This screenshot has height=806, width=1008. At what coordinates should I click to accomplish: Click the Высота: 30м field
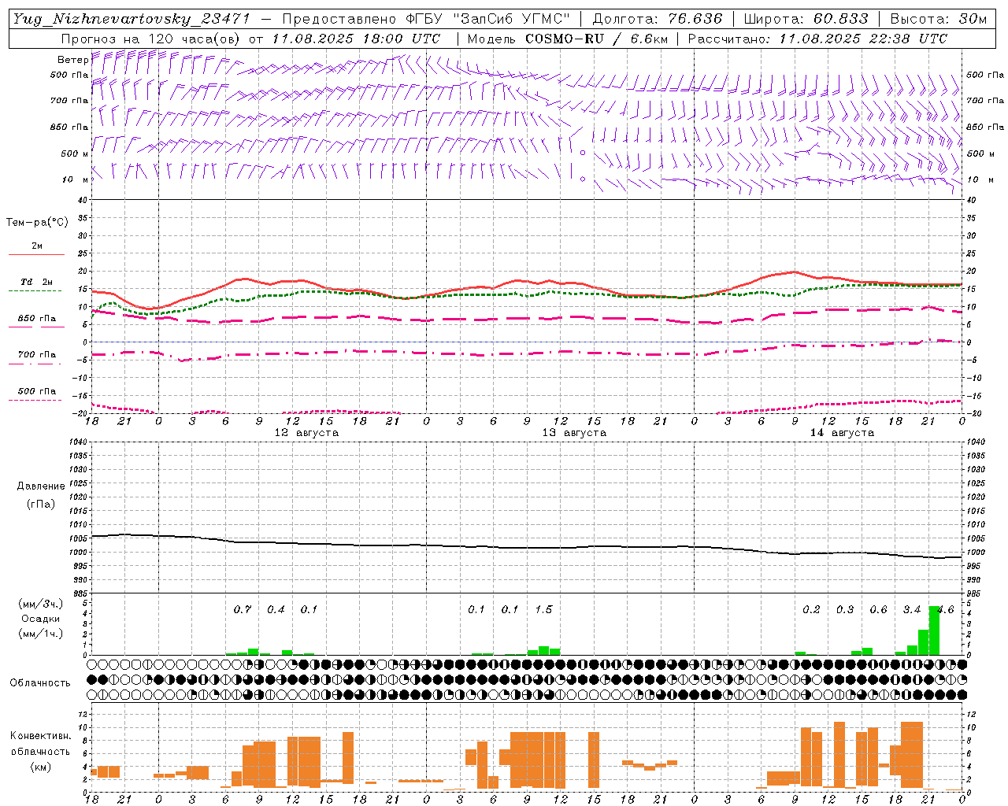coord(938,19)
